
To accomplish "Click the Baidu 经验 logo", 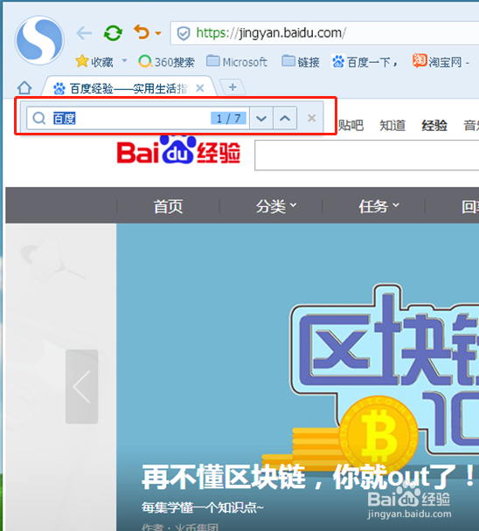I will (178, 149).
